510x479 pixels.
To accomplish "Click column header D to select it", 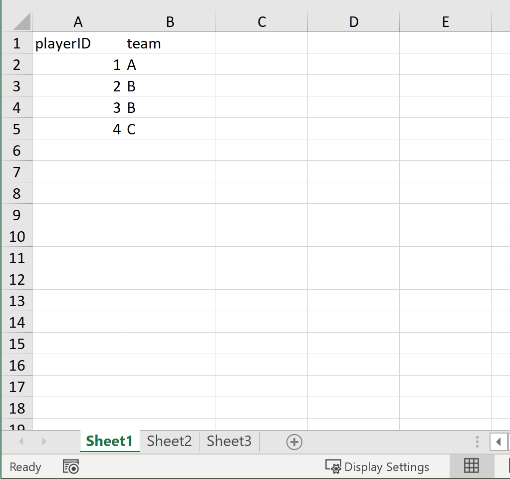I will tap(353, 21).
